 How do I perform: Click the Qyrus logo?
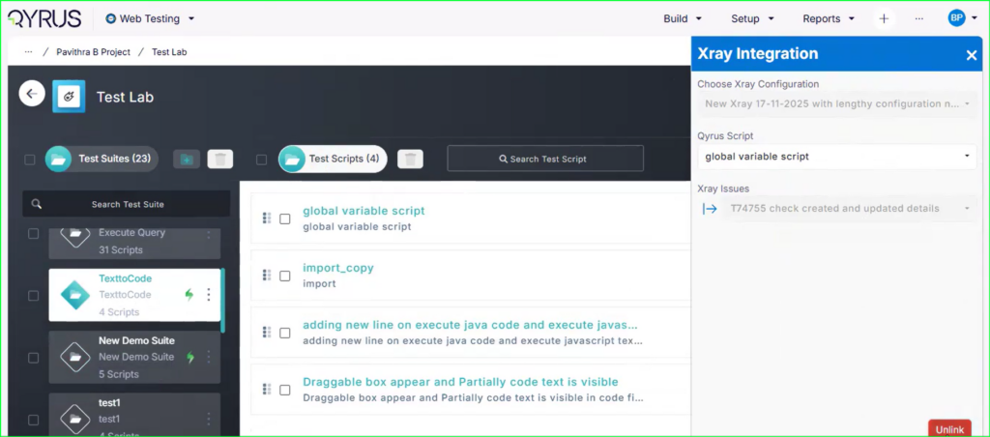pos(44,18)
